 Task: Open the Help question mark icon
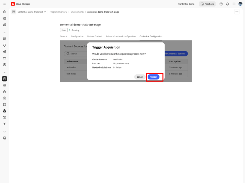tap(221, 4)
